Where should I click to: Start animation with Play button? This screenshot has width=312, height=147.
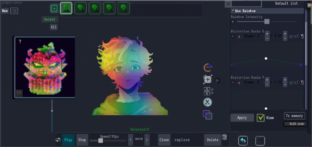coord(68,140)
